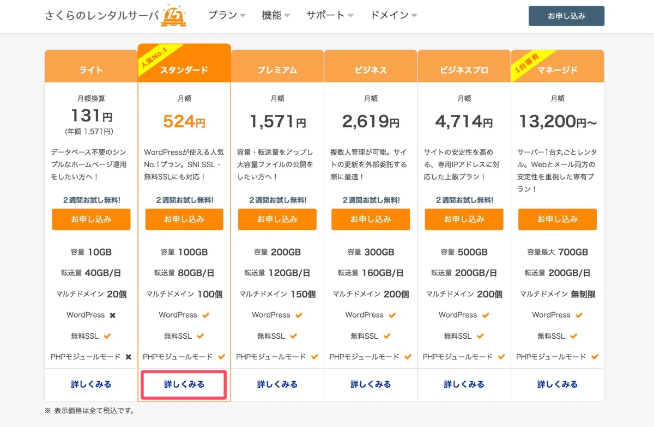The height and width of the screenshot is (427, 654).
Task: Click the PHPモジュールモード check mark in マネージド
Action: click(595, 357)
